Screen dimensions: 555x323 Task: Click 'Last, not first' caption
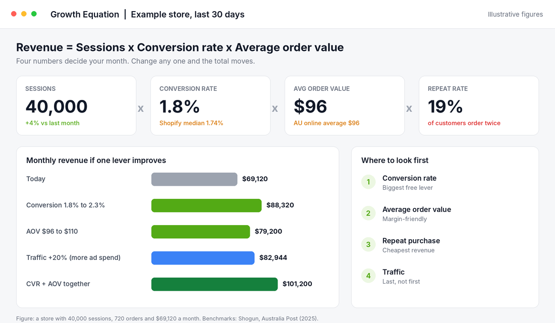(x=401, y=282)
